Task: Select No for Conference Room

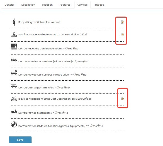Action: click(x=74, y=48)
